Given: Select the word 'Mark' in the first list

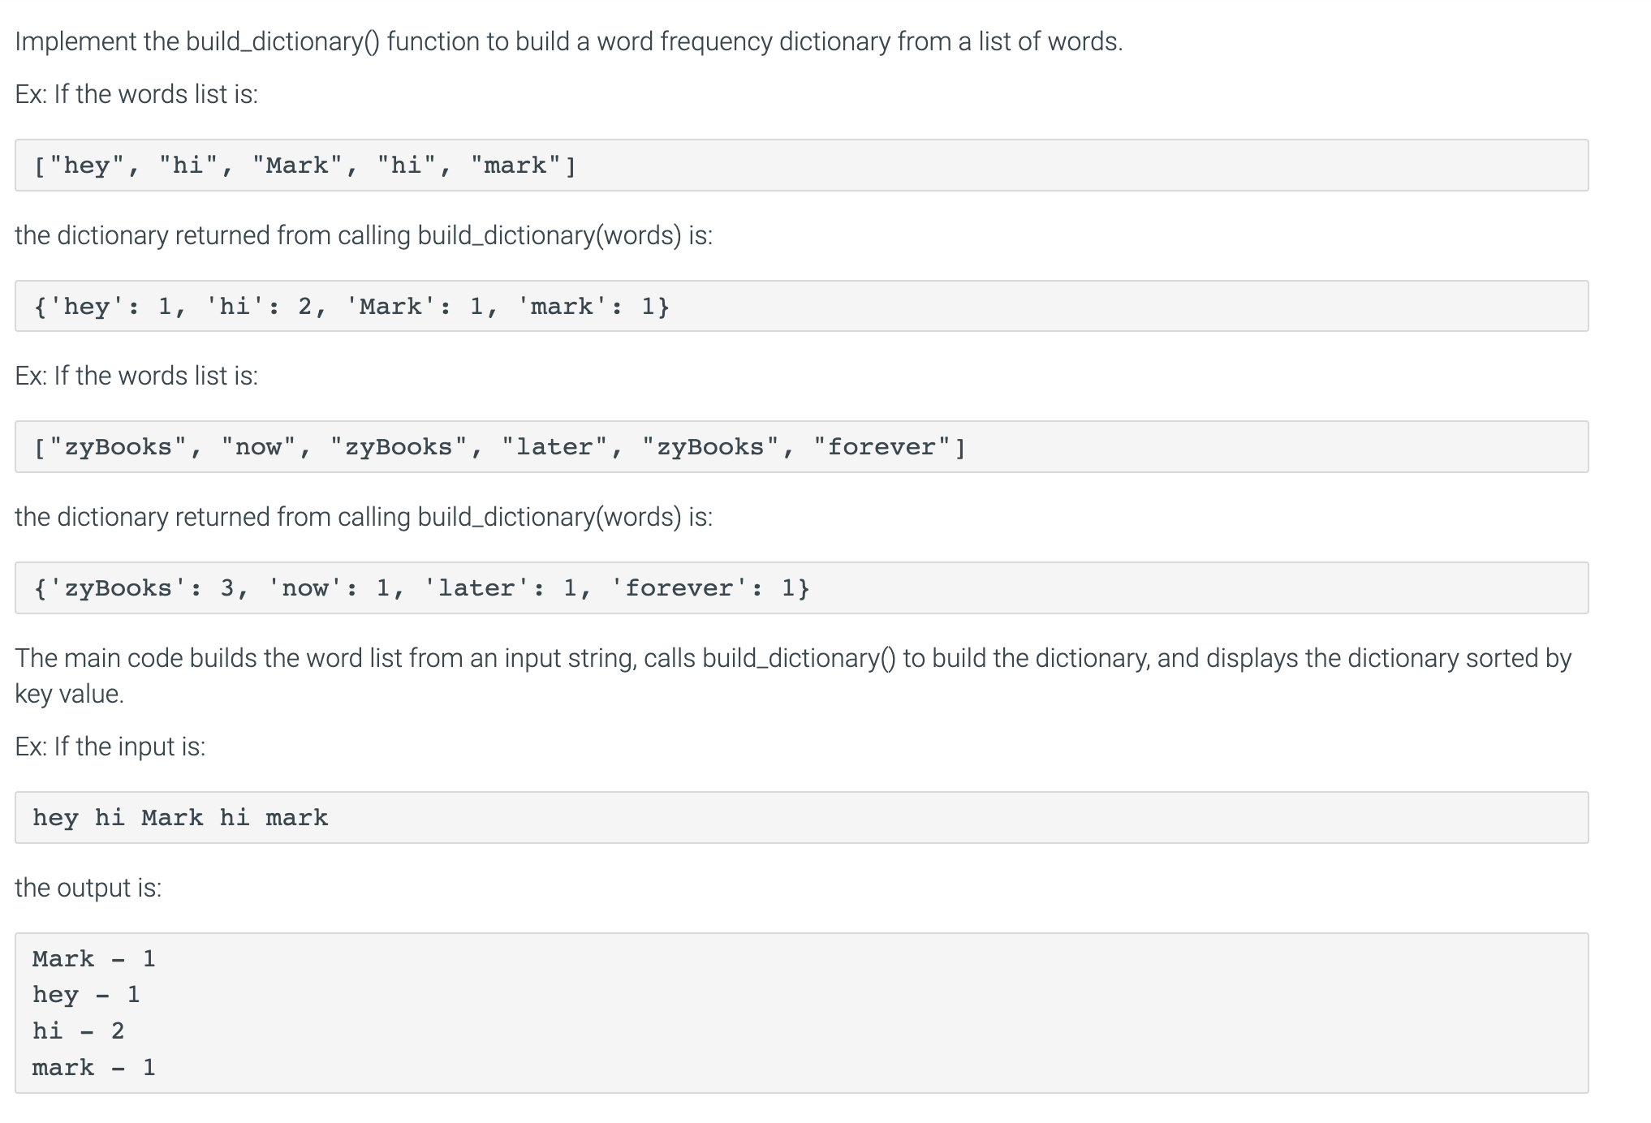Looking at the screenshot, I should [296, 165].
